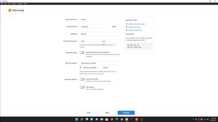The width and height of the screenshot is (218, 122).
Task: Launch Firefox from the taskbar
Action: click(x=112, y=119)
